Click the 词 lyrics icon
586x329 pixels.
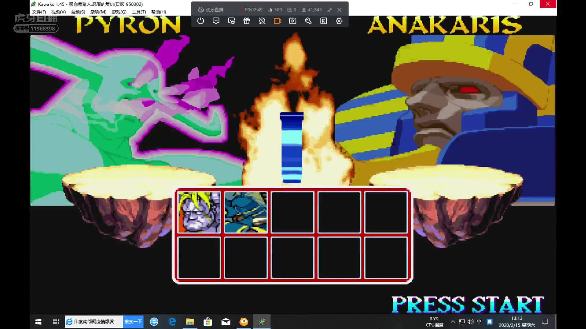coord(324,21)
